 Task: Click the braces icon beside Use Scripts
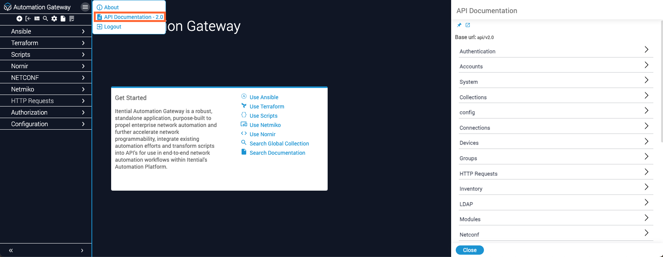pyautogui.click(x=244, y=115)
